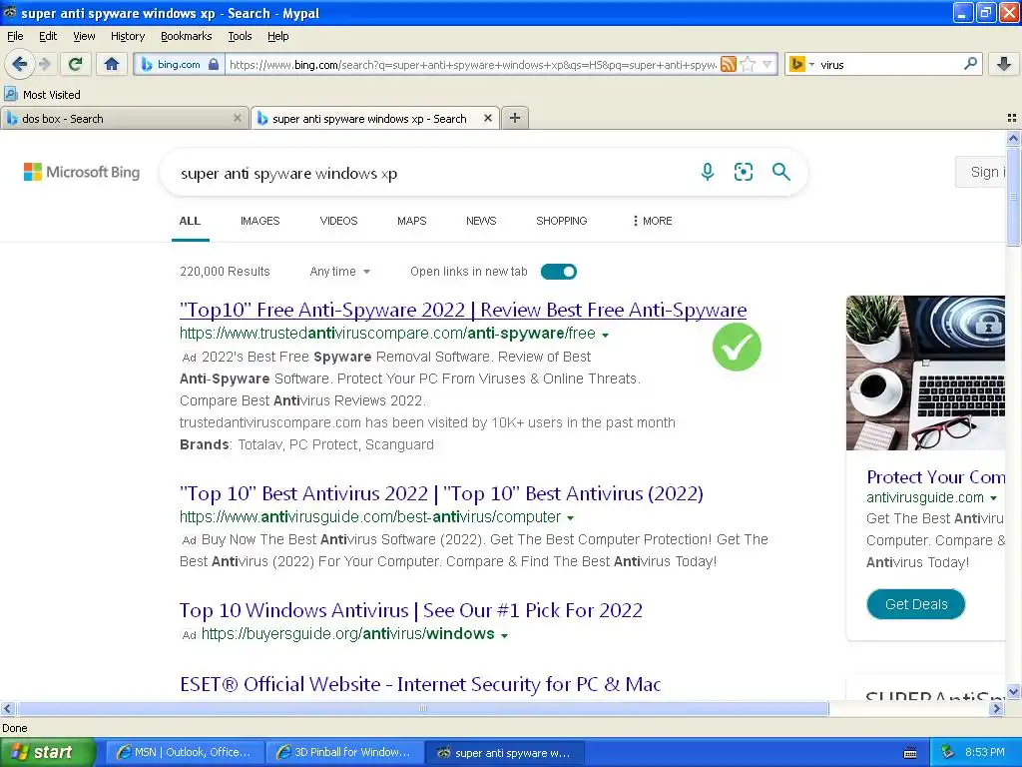The height and width of the screenshot is (767, 1022).
Task: Focus the Bing search query field
Action: pyautogui.click(x=430, y=173)
